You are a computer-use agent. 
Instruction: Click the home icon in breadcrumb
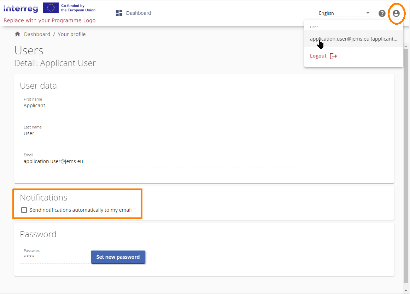17,34
